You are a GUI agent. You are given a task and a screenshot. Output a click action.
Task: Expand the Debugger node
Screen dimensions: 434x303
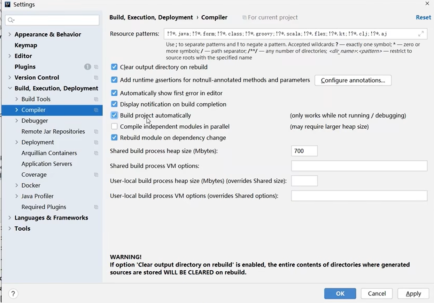pyautogui.click(x=16, y=120)
